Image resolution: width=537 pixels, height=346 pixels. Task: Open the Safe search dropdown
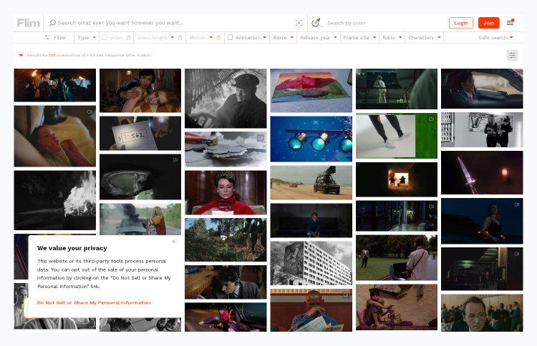[x=495, y=37]
